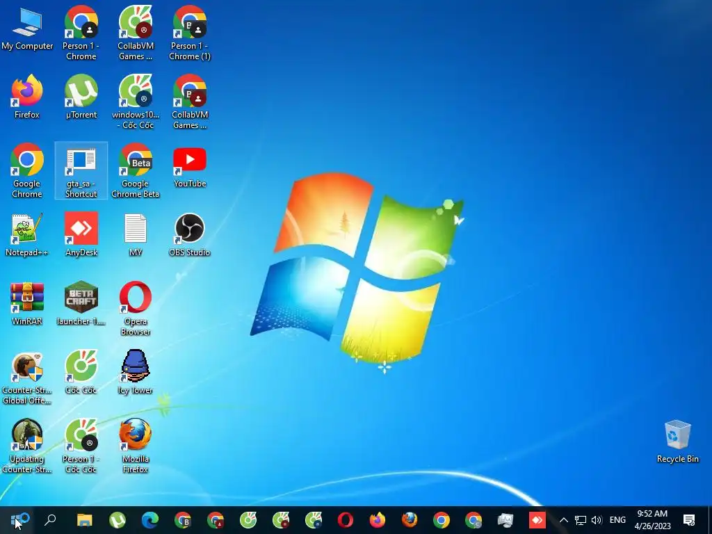The width and height of the screenshot is (712, 534).
Task: Open the My Computer desktop icon
Action: tap(27, 29)
